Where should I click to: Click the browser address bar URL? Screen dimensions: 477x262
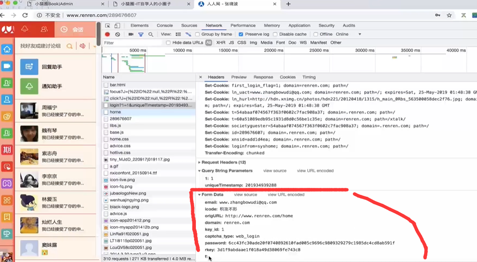pos(101,15)
